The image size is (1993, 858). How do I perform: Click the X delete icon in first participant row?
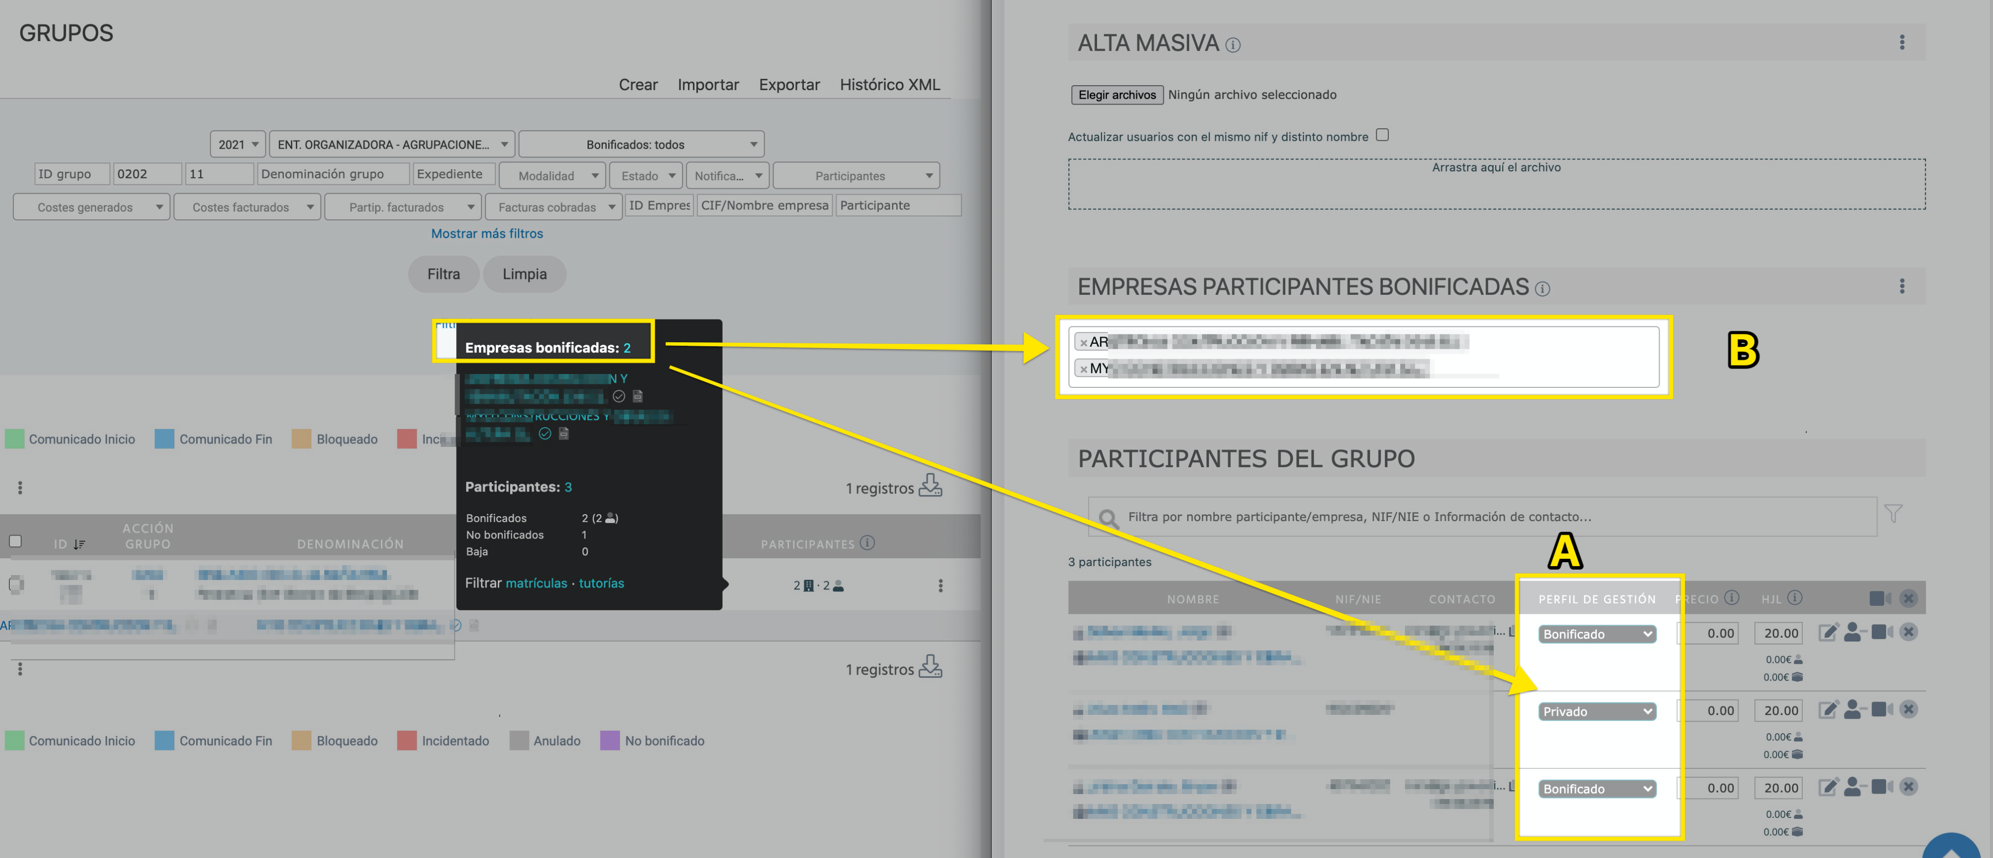[1908, 632]
